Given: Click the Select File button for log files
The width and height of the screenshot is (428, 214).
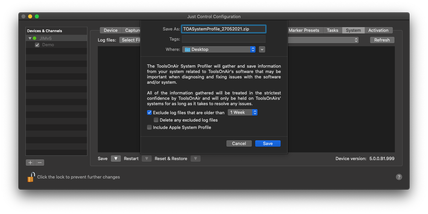Looking at the screenshot, I should [130, 40].
